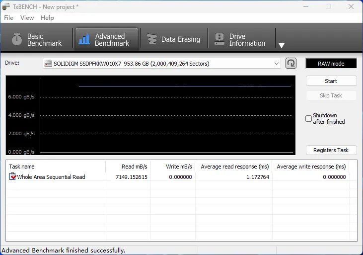
Task: Click the refresh drive list icon
Action: [291, 63]
